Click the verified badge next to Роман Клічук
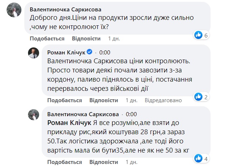Screen dimensions: 229x168 point(89,52)
